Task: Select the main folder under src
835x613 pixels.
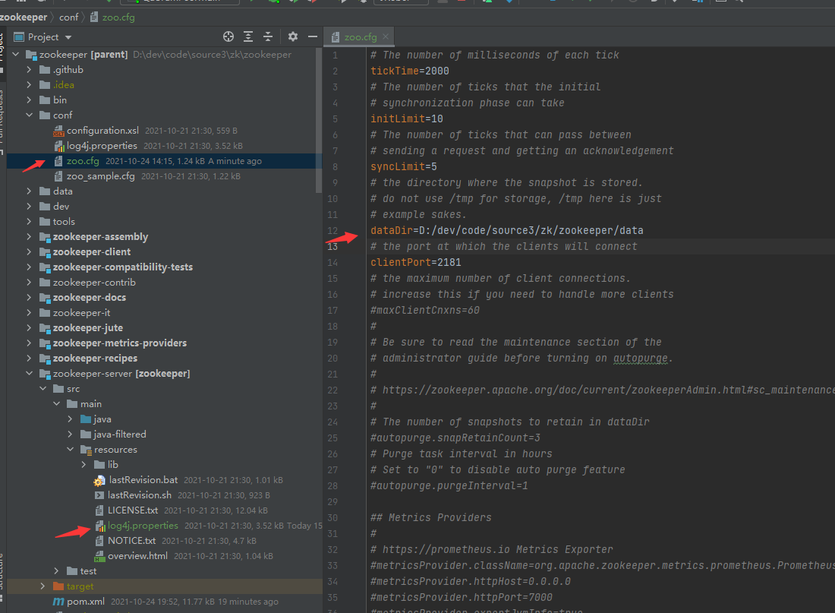Action: click(90, 404)
